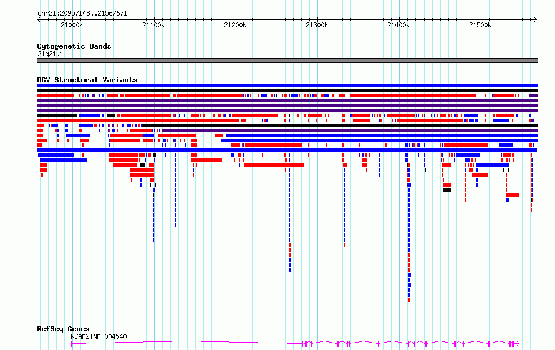Select the magenta NCAM2 gene model line
Image resolution: width=555 pixels, height=350 pixels.
coord(295,343)
